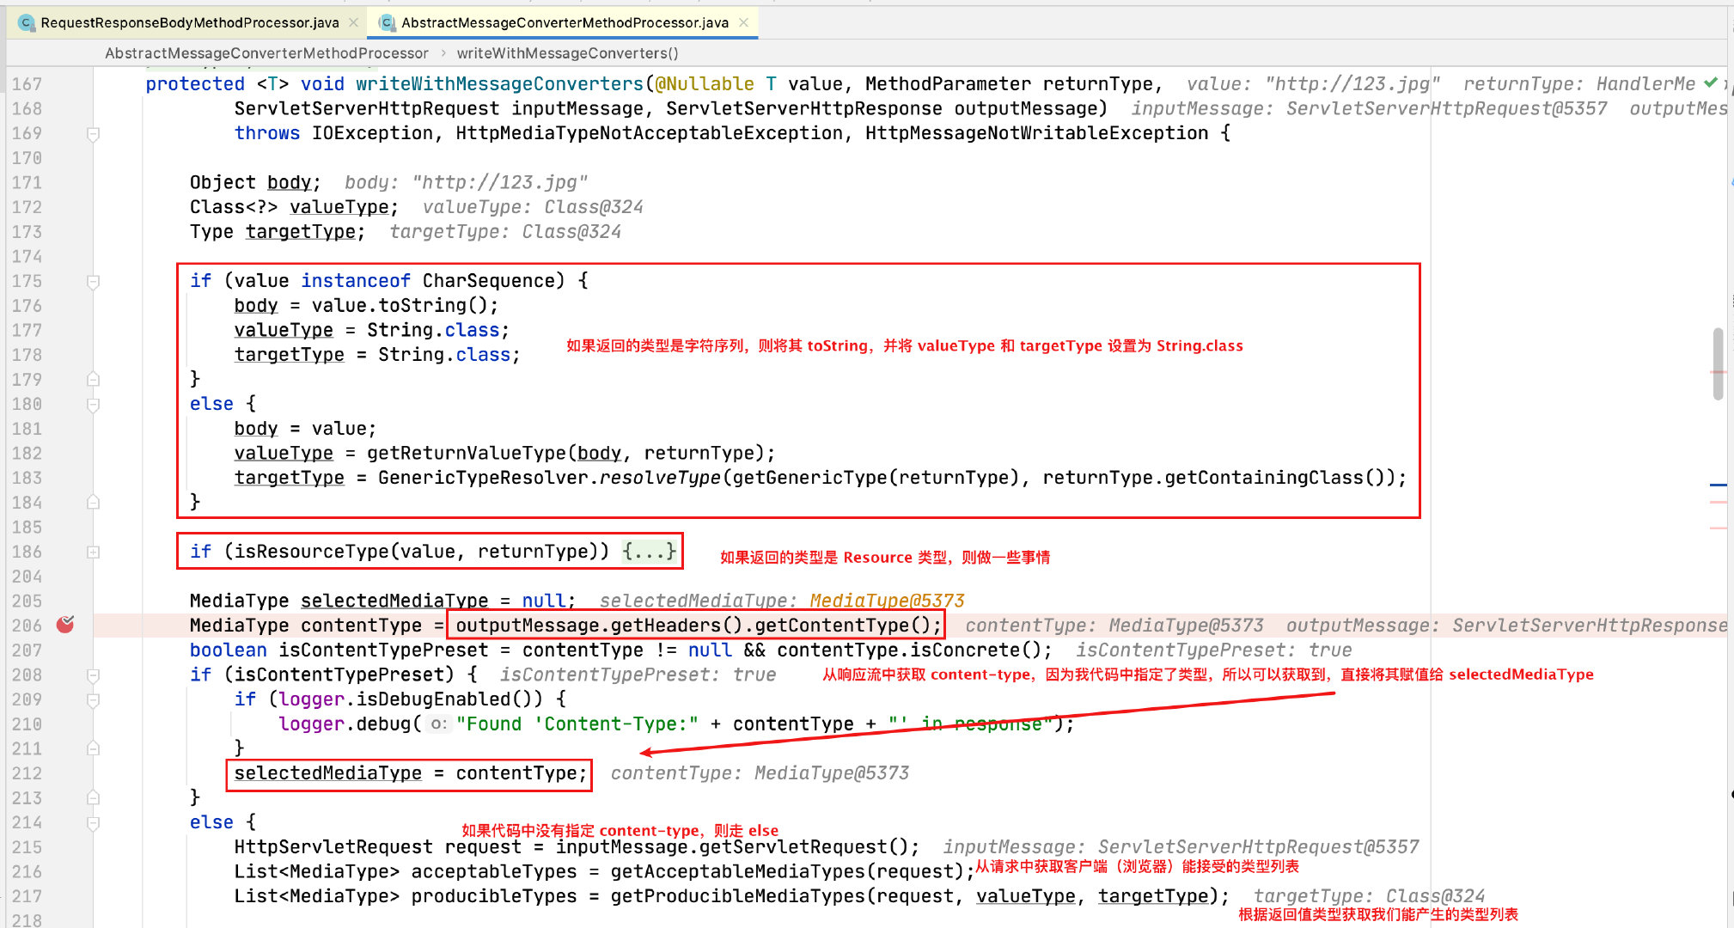Click fold end marker at line 213

[x=94, y=797]
